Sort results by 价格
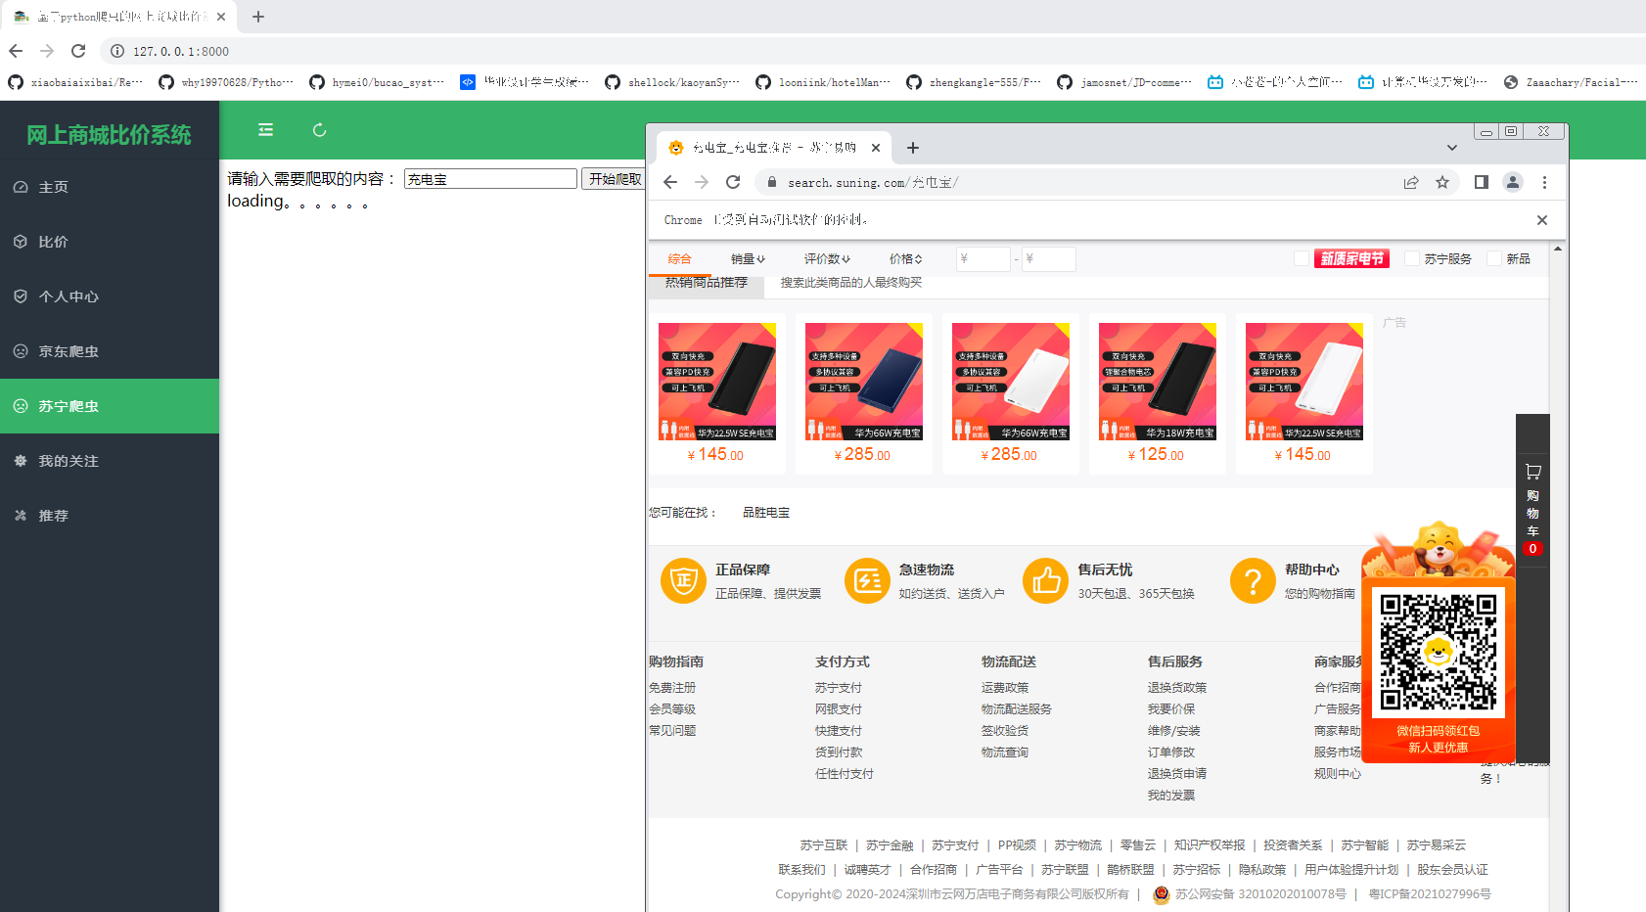This screenshot has width=1646, height=912. [905, 259]
